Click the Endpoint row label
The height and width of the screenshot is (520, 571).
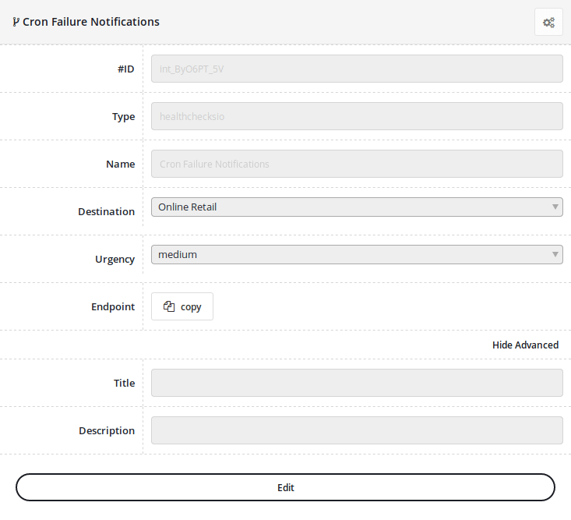113,306
